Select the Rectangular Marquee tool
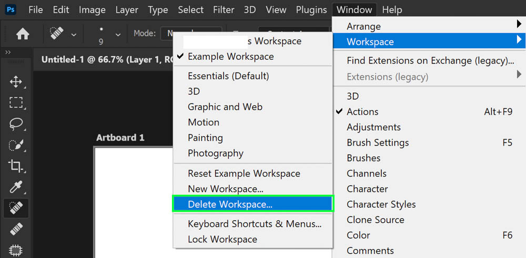The height and width of the screenshot is (258, 526). point(16,103)
